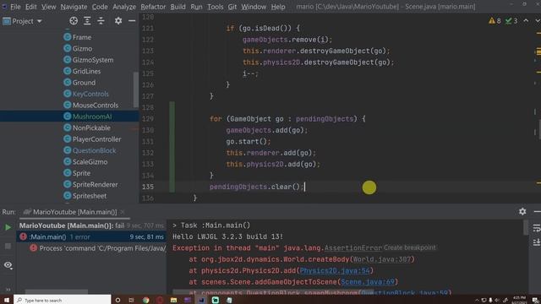Click the AssertionError exception link
Screen dimensions: 541x304
click(x=353, y=248)
